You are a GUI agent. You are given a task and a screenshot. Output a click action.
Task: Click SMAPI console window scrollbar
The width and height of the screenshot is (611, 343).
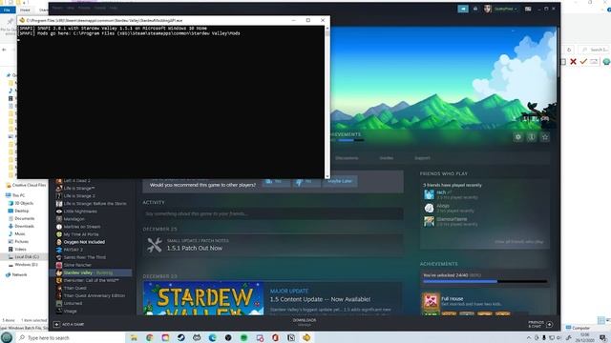point(327,101)
